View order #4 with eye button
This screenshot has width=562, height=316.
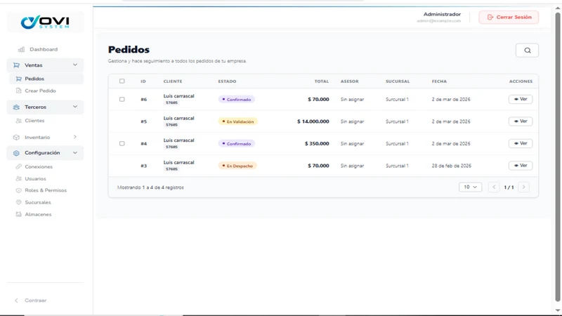coord(521,143)
